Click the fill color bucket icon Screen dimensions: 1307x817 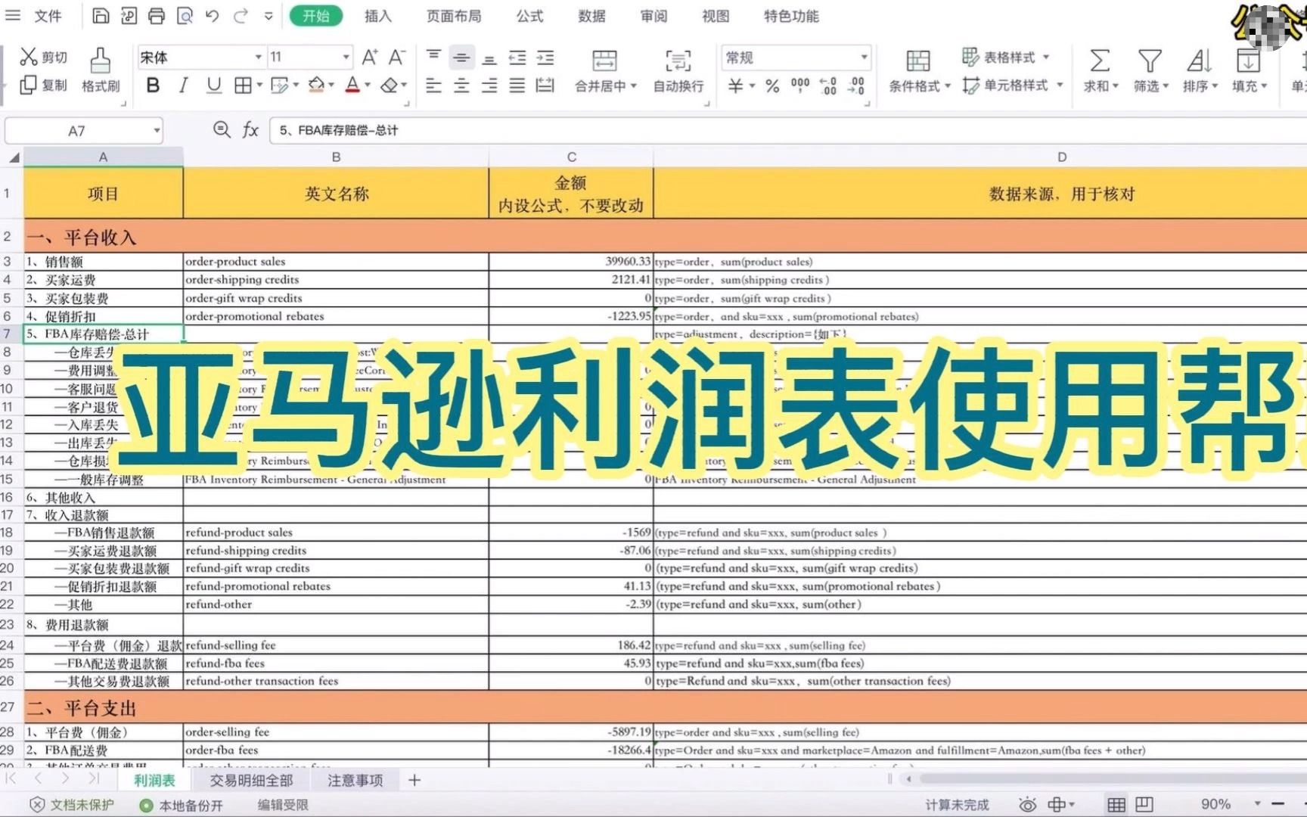coord(316,85)
